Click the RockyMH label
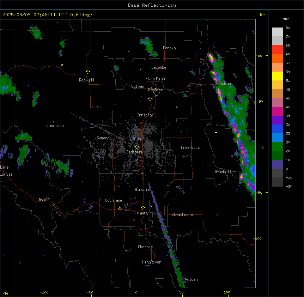This screenshot has width=304, height=297. (86, 80)
